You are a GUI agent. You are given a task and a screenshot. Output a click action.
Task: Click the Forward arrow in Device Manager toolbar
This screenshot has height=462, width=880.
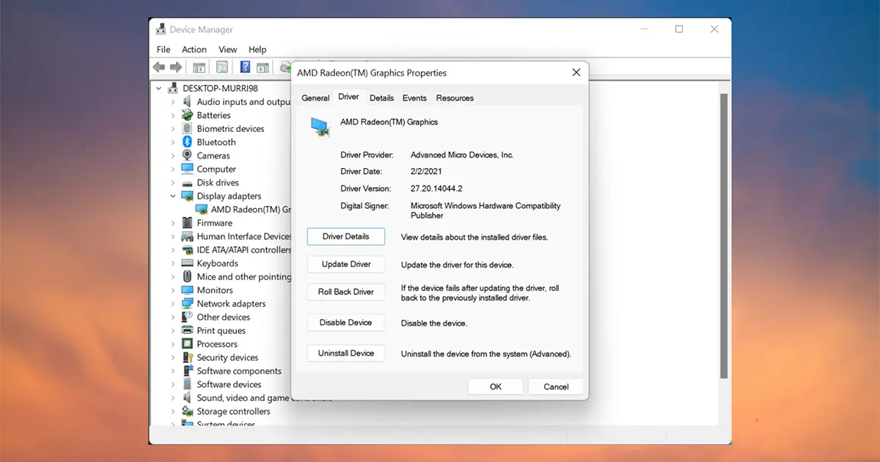point(176,67)
